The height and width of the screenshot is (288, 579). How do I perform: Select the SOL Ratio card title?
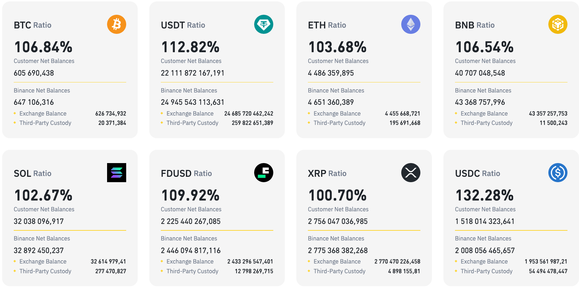pyautogui.click(x=32, y=174)
